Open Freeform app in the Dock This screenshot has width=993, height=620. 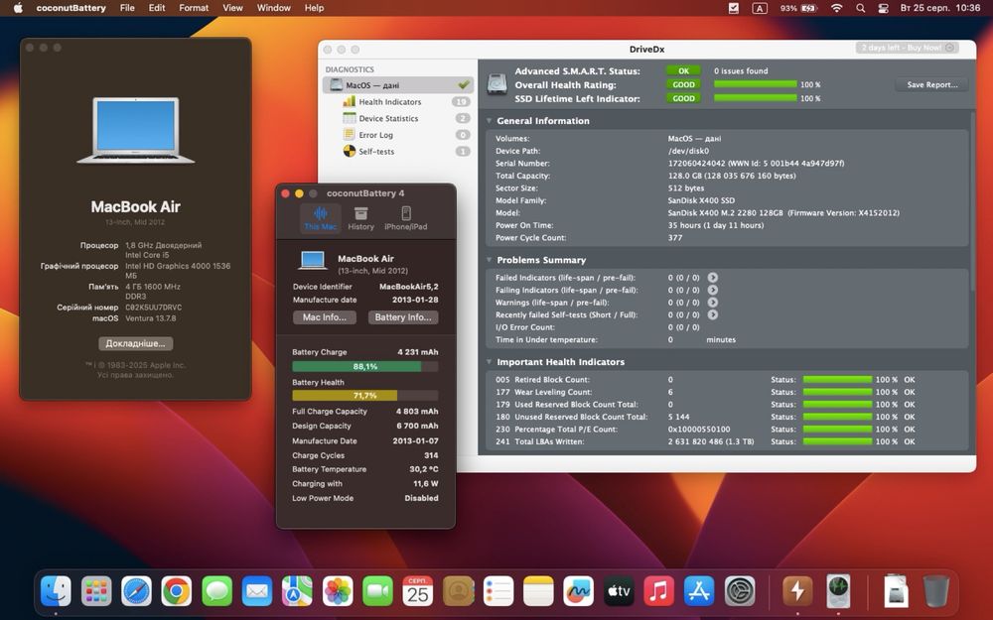[x=578, y=591]
